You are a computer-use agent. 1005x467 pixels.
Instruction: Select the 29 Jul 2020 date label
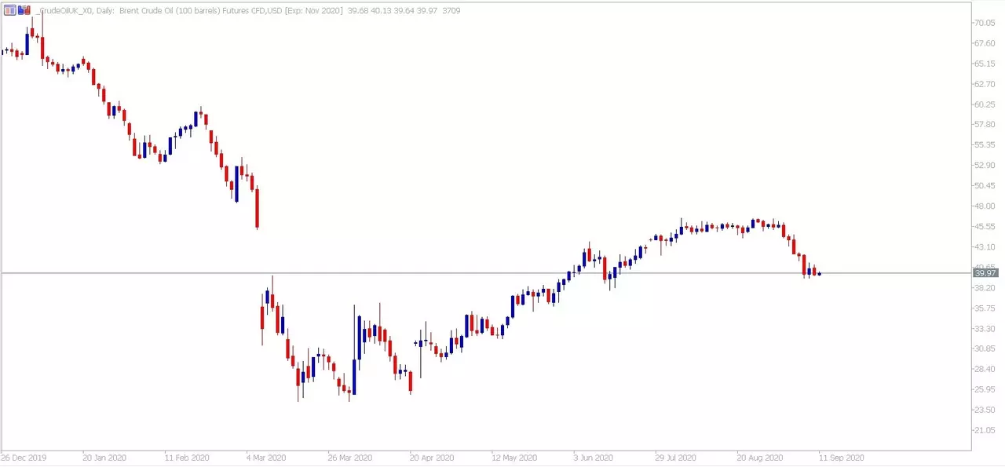(676, 458)
